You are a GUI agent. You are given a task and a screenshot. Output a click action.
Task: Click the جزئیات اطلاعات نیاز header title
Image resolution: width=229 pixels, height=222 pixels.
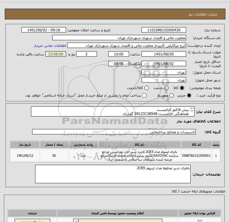click(203, 14)
